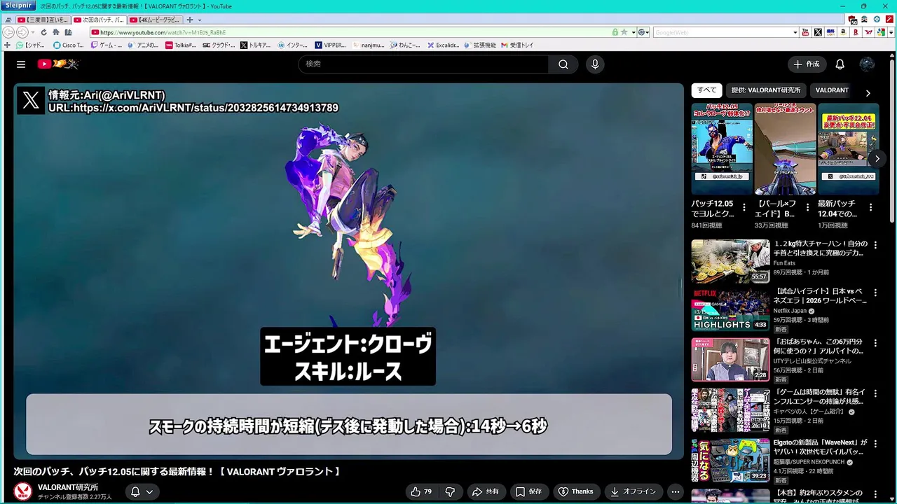The width and height of the screenshot is (897, 504).
Task: Click the 保存 save button
Action: pyautogui.click(x=529, y=491)
